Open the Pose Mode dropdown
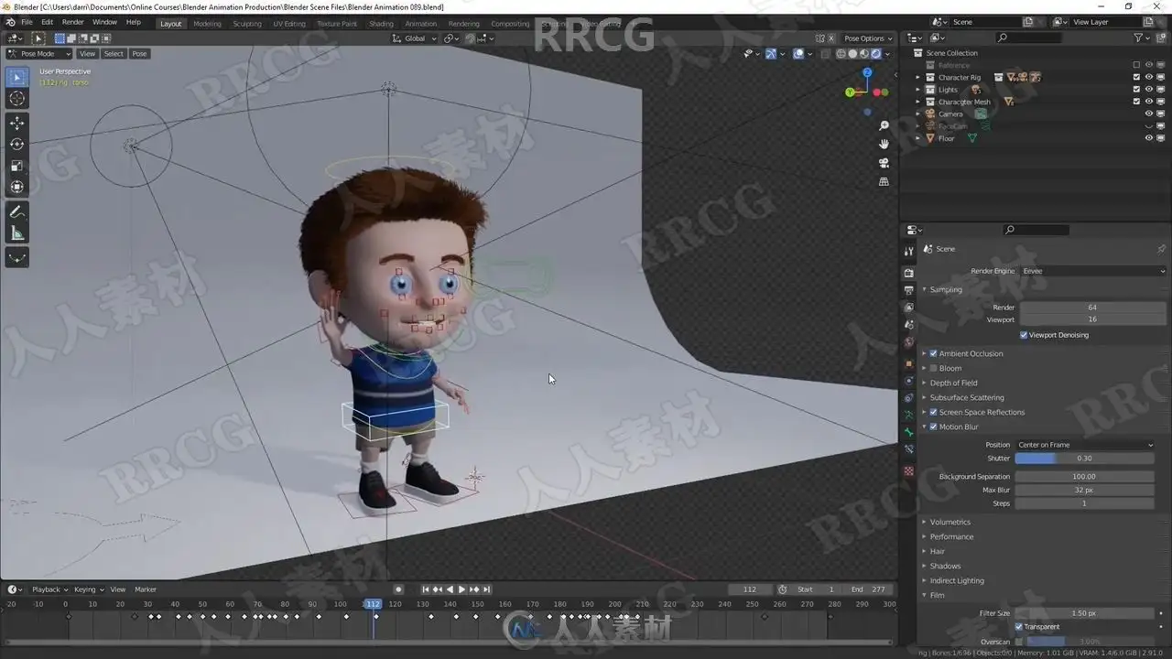Viewport: 1172px width, 659px height. click(x=38, y=53)
